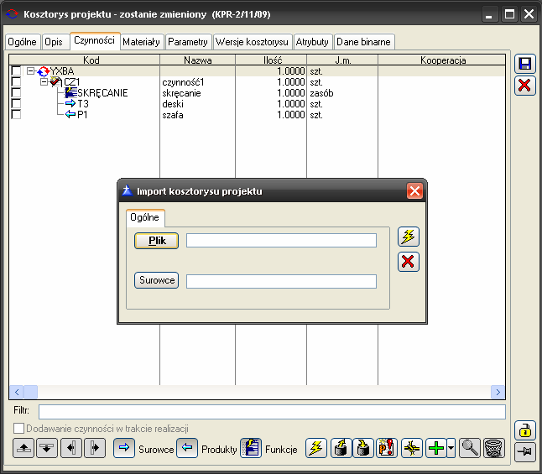The width and height of the screenshot is (542, 474).
Task: Click the app icon in the Kosztorys title bar
Action: [x=13, y=14]
